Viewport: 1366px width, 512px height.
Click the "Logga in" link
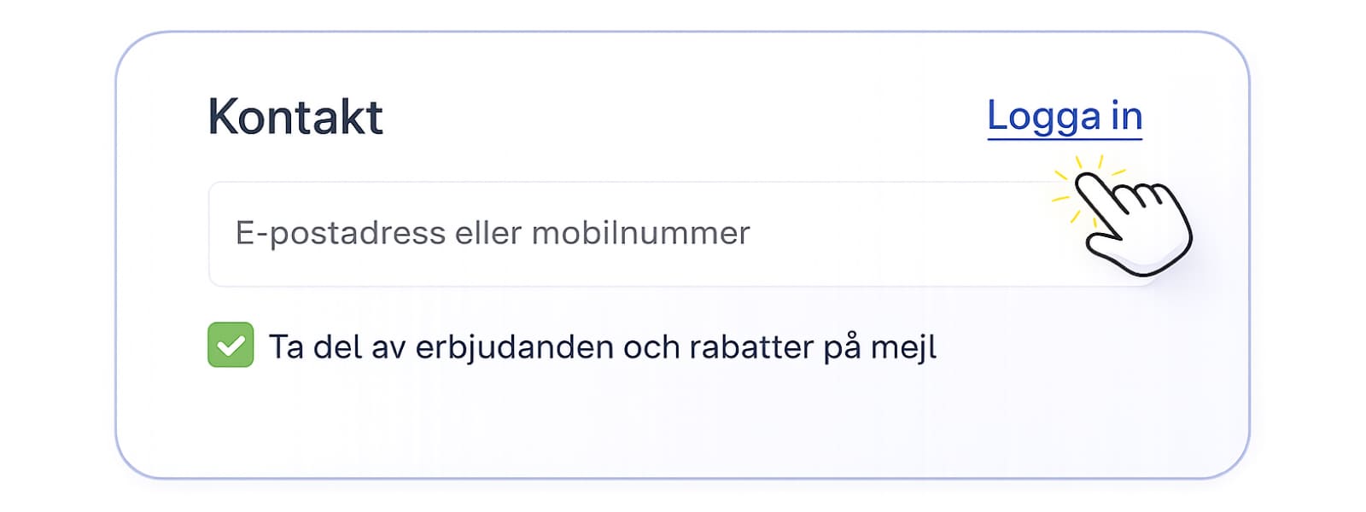(1064, 117)
